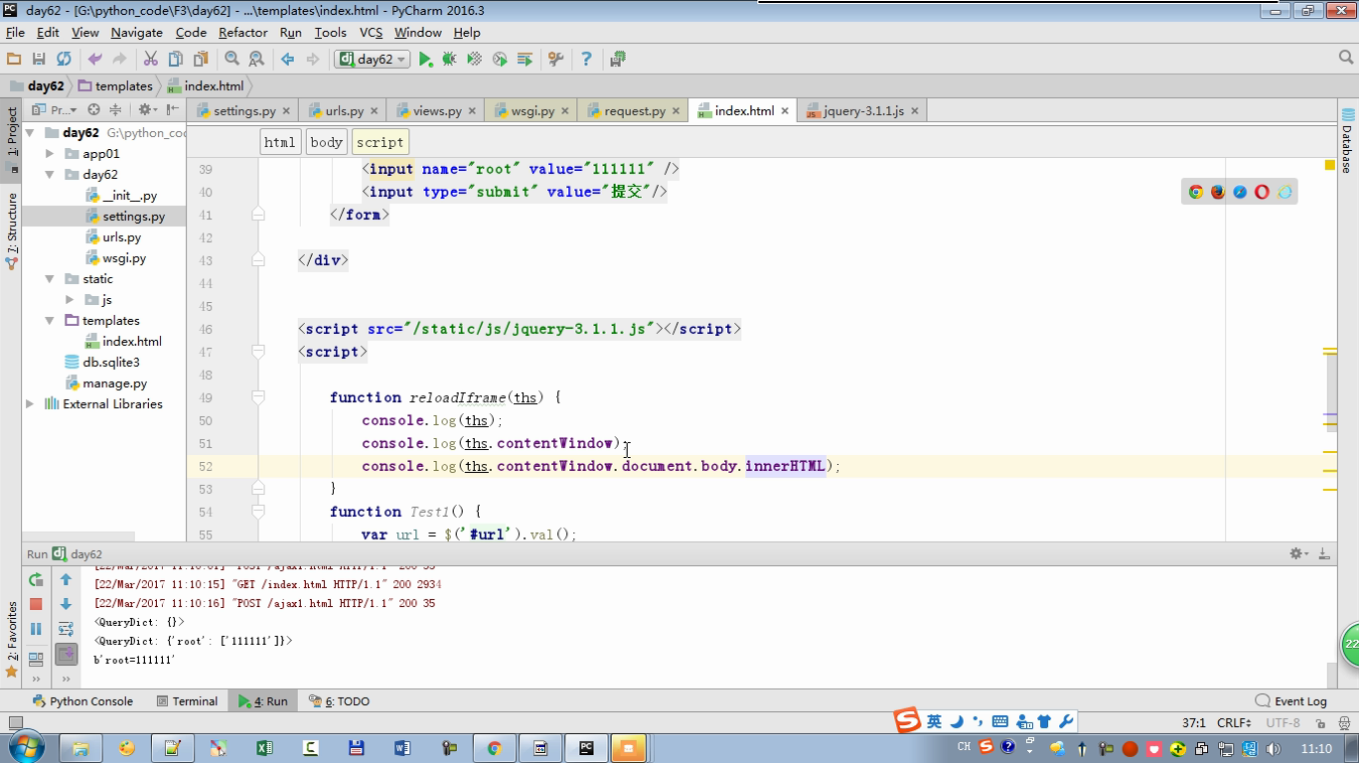Open Help with the question mark icon
The height and width of the screenshot is (763, 1359).
tap(586, 60)
